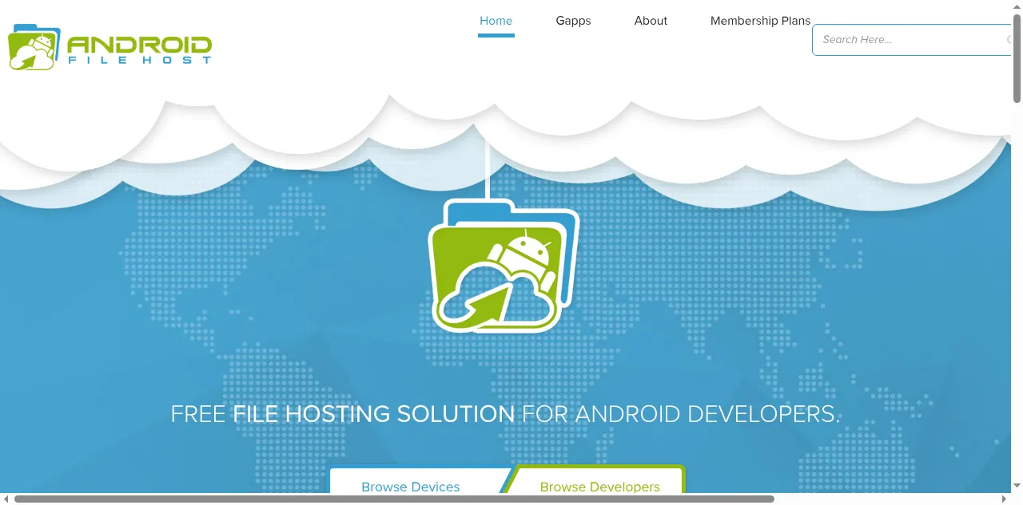The width and height of the screenshot is (1023, 505).
Task: Click the scroll-right arrow on horizontal scrollbar
Action: (1005, 499)
